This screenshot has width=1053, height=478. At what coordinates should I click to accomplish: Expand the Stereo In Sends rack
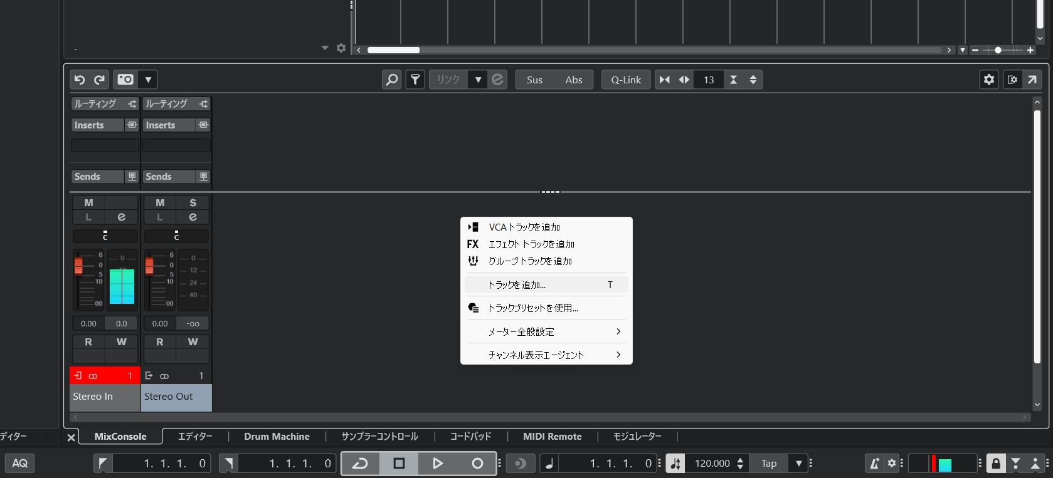(x=97, y=177)
